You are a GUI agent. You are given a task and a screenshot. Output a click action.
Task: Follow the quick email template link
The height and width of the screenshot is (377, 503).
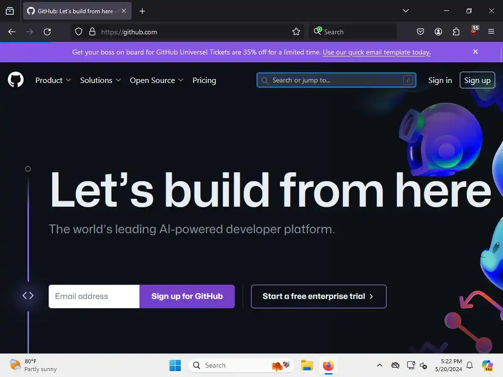click(x=377, y=52)
